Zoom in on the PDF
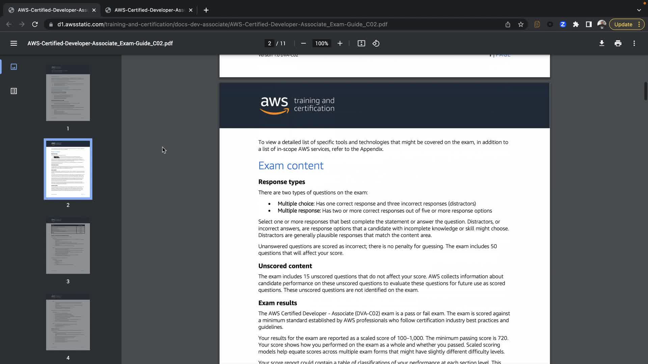The height and width of the screenshot is (364, 648). click(340, 43)
